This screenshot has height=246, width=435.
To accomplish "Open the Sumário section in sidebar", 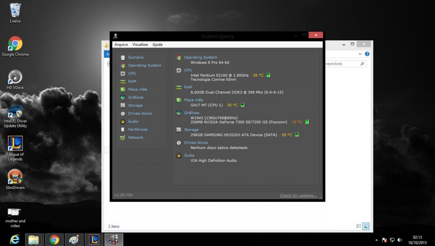I will (136, 57).
